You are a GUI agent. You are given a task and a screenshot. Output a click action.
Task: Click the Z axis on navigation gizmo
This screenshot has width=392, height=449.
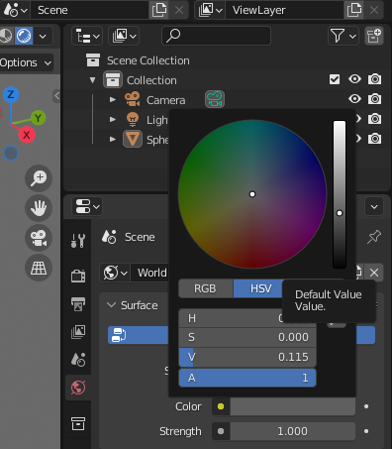pos(11,95)
